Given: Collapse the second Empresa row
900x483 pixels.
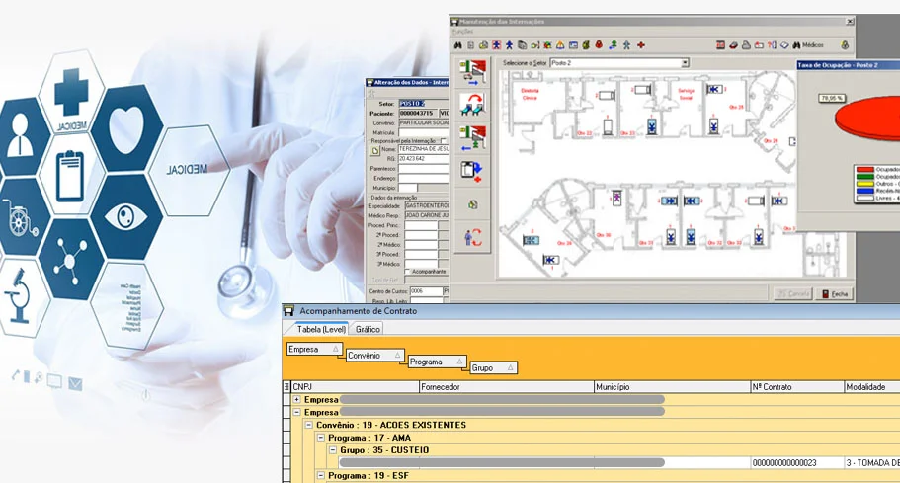Looking at the screenshot, I should click(296, 413).
